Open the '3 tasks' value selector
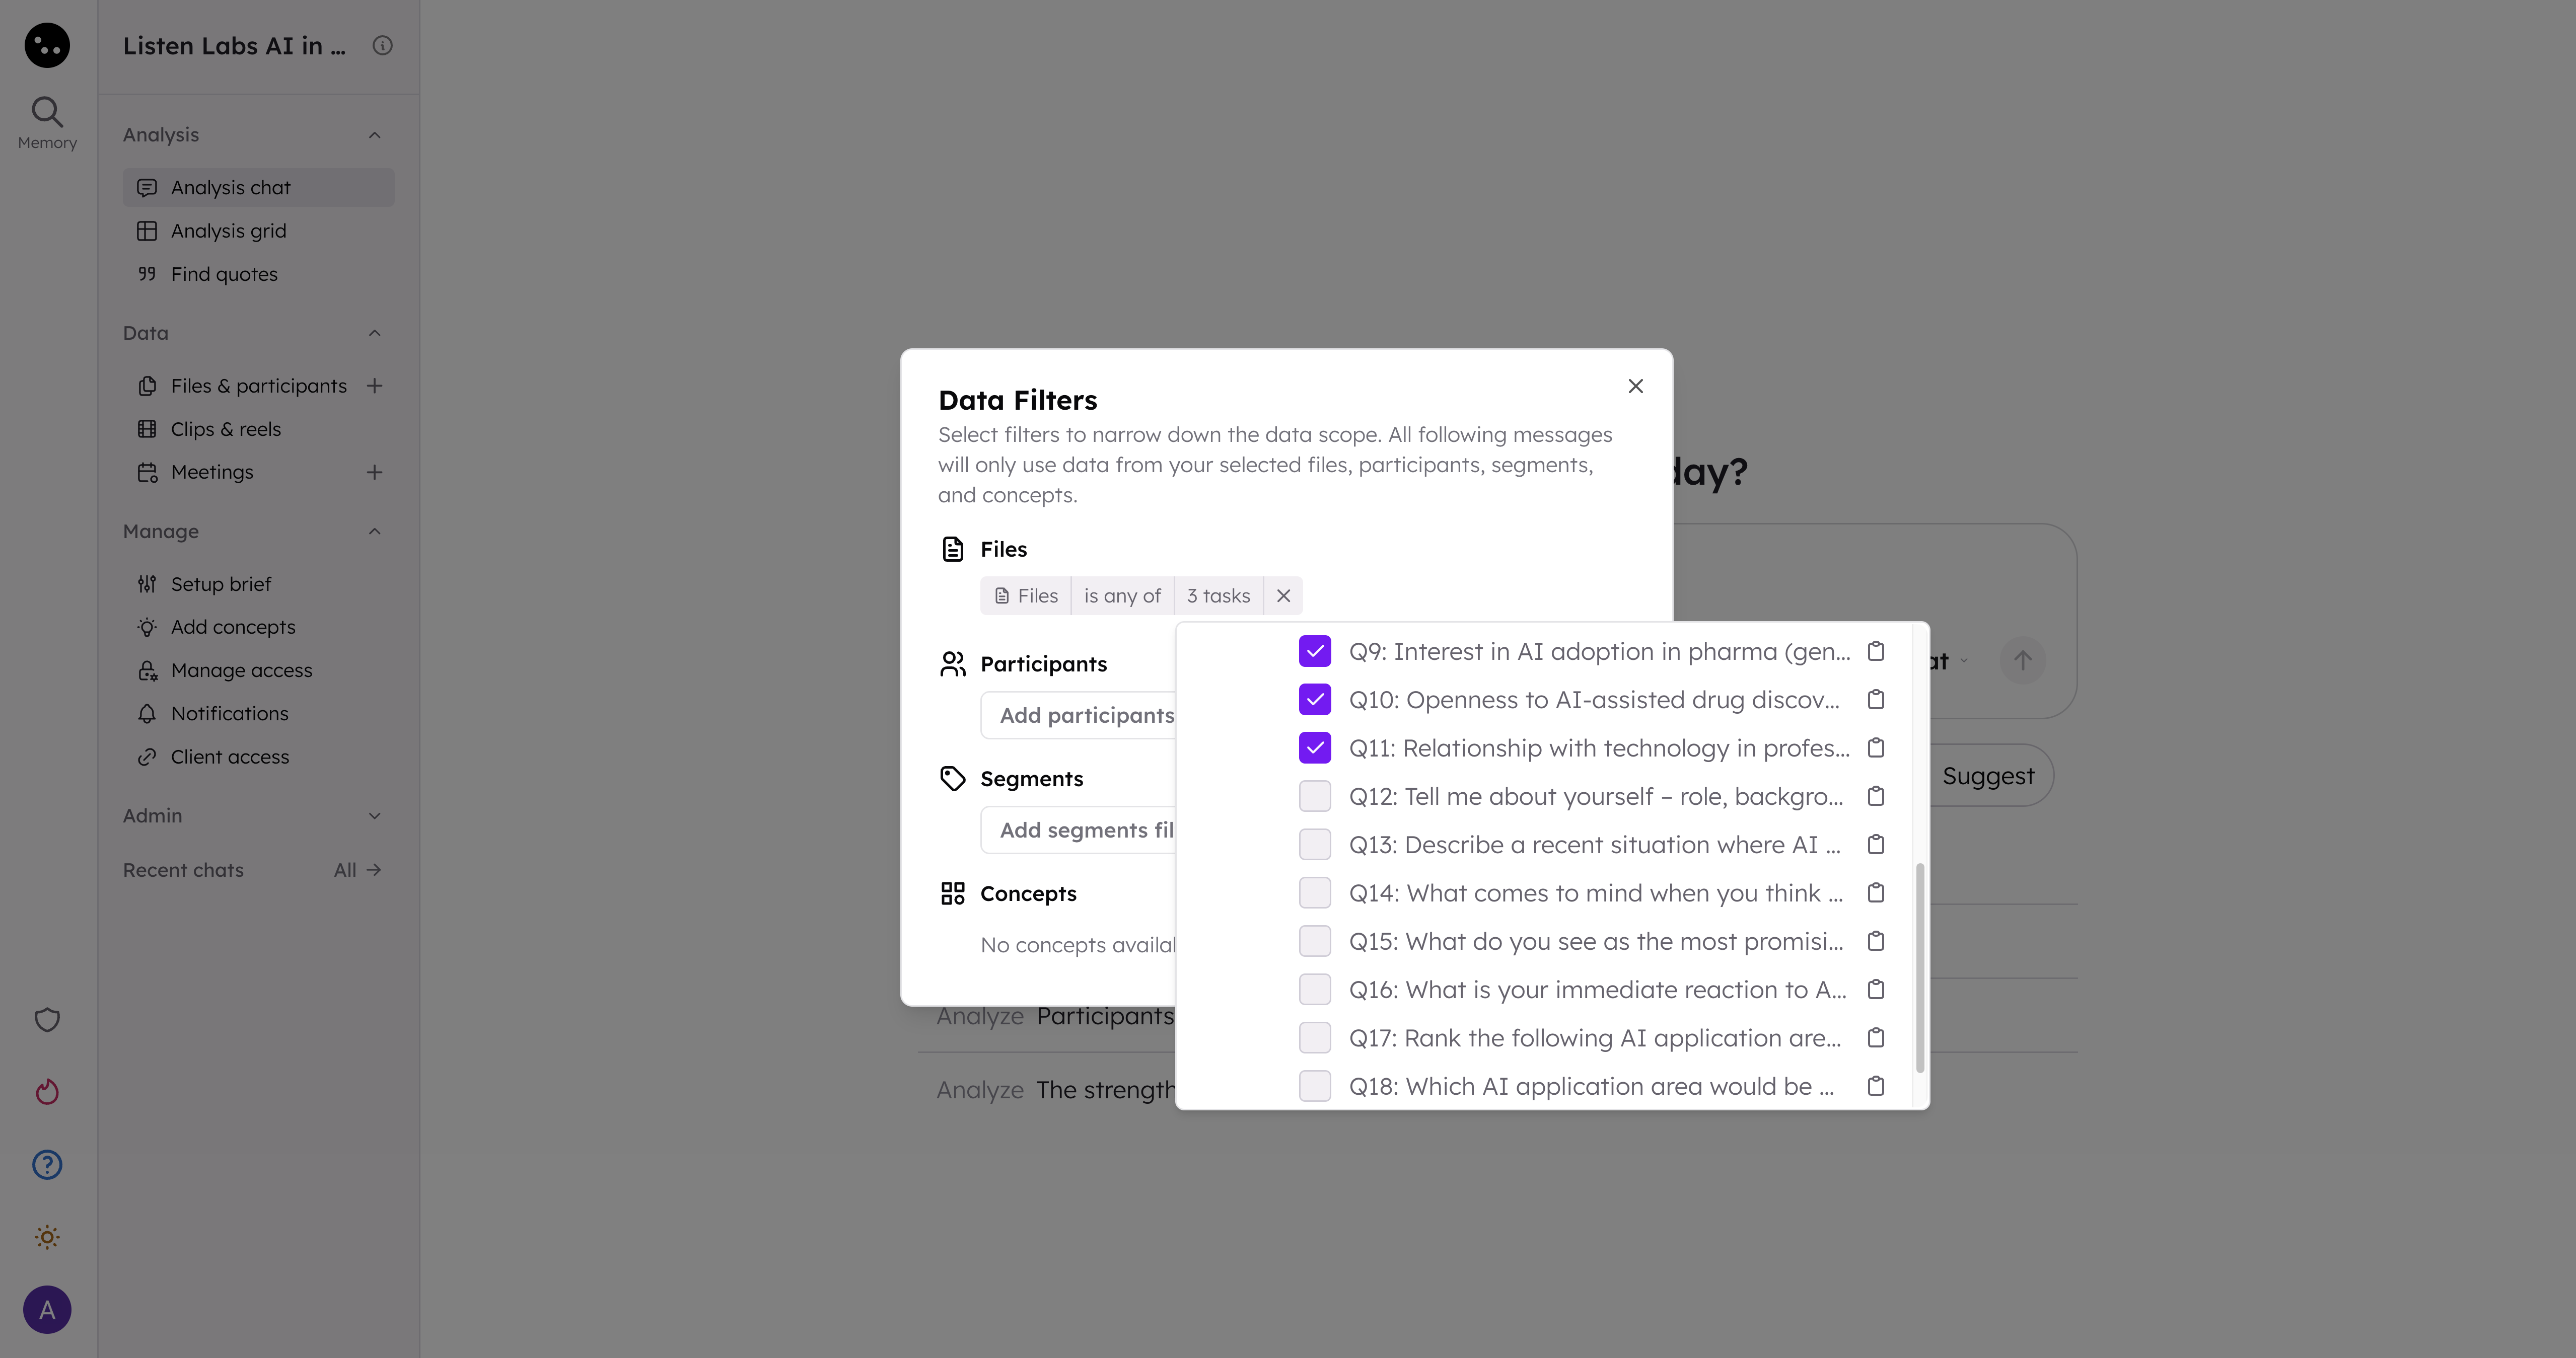 coord(1218,596)
